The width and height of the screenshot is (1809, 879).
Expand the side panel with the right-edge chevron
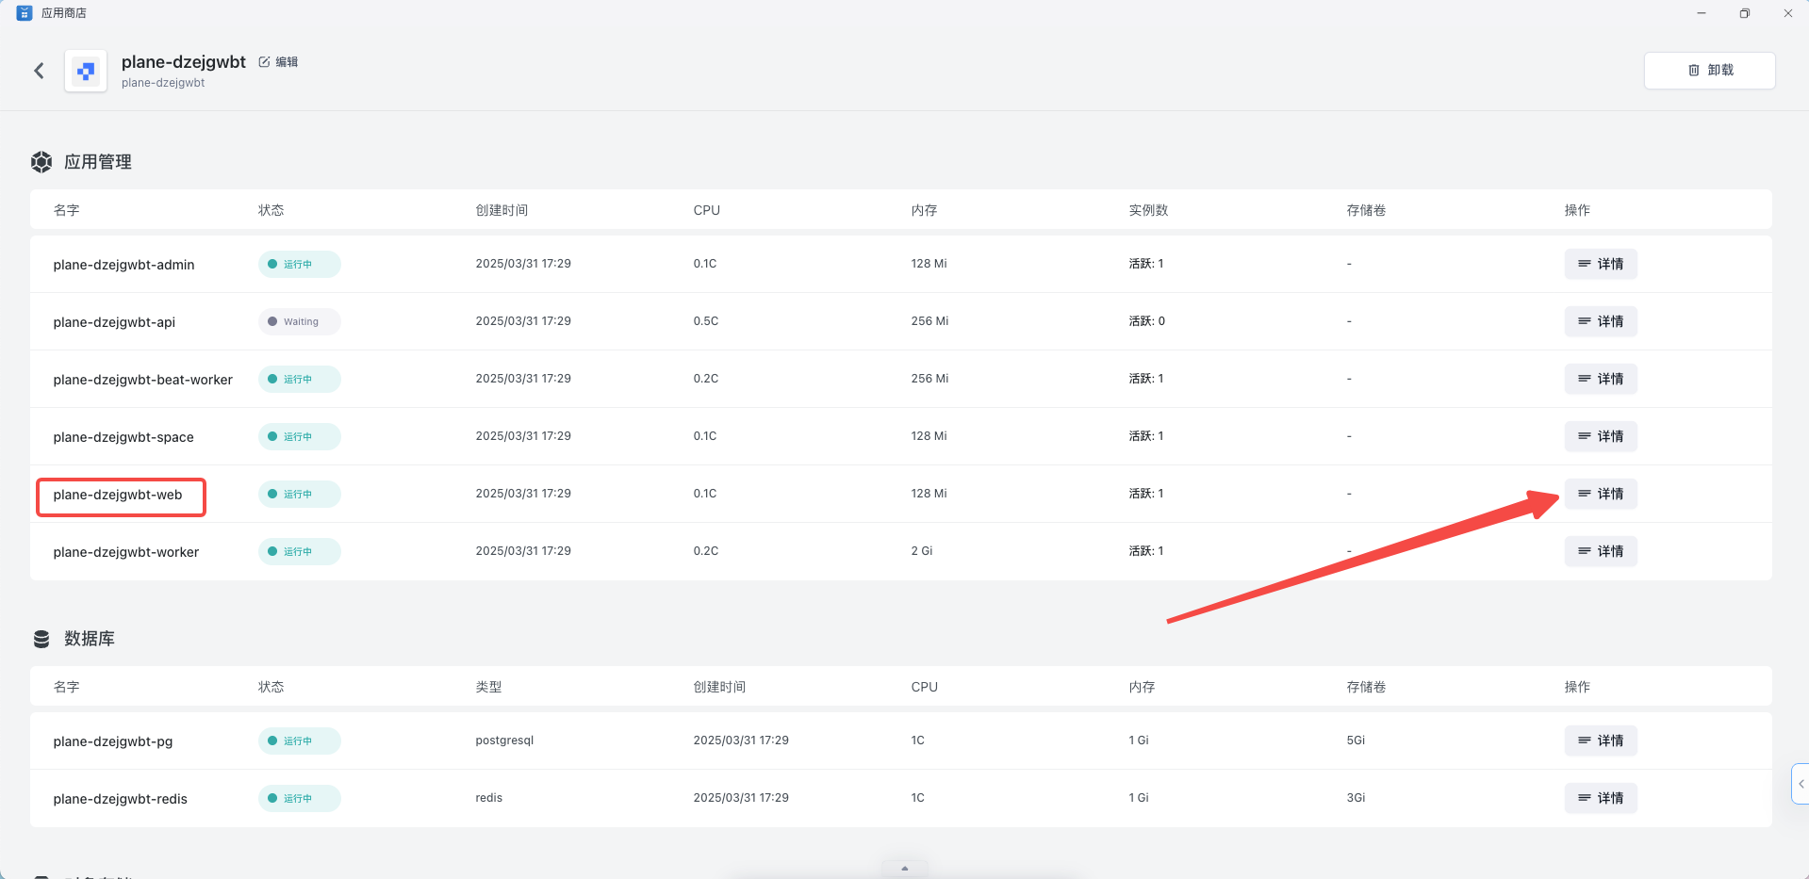[1801, 784]
